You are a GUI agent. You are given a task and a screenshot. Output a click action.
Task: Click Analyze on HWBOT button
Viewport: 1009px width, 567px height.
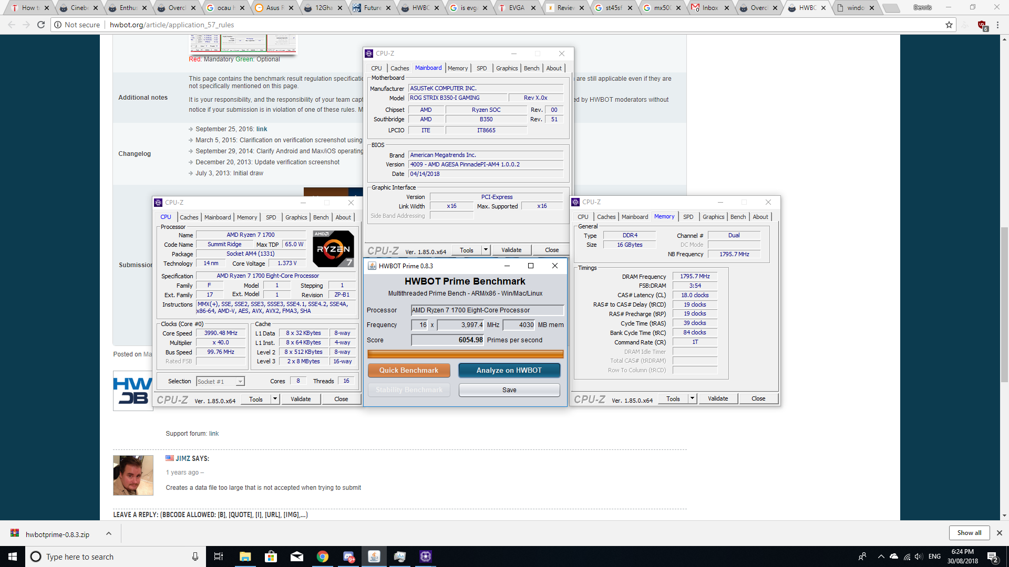pos(509,370)
